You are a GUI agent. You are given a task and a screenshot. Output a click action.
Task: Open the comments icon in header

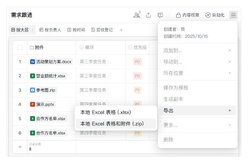pyautogui.click(x=160, y=15)
